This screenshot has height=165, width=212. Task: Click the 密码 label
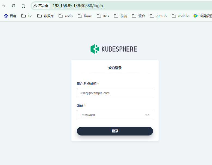(80, 106)
